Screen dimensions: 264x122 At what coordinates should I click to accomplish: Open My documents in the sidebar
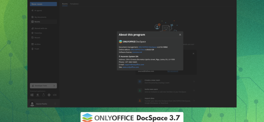[x=39, y=17]
